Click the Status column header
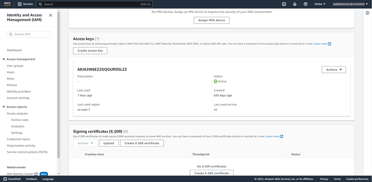Screen dimensions: 372x182 click(296, 154)
